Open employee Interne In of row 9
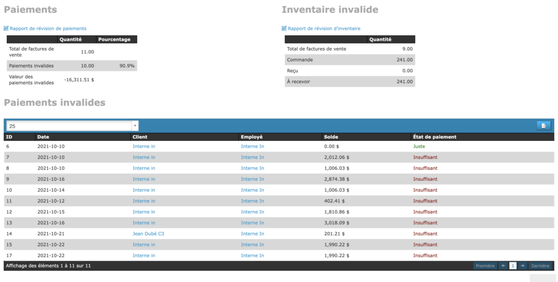The height and width of the screenshot is (282, 558). (x=252, y=179)
